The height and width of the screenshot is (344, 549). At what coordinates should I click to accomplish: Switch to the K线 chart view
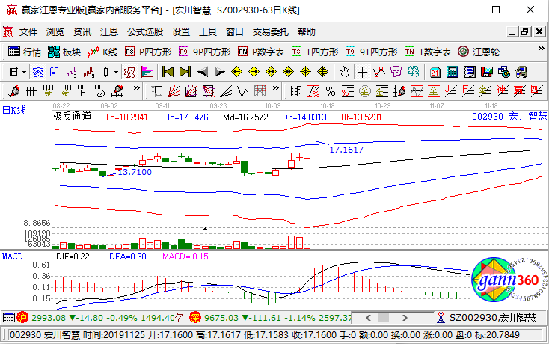coord(102,52)
